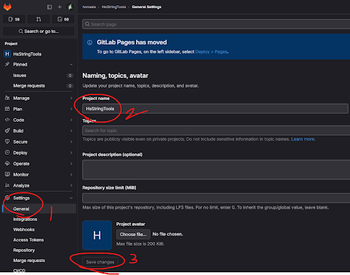This screenshot has width=350, height=275.
Task: Click the HsStringTools project name in sidebar
Action: click(x=27, y=54)
